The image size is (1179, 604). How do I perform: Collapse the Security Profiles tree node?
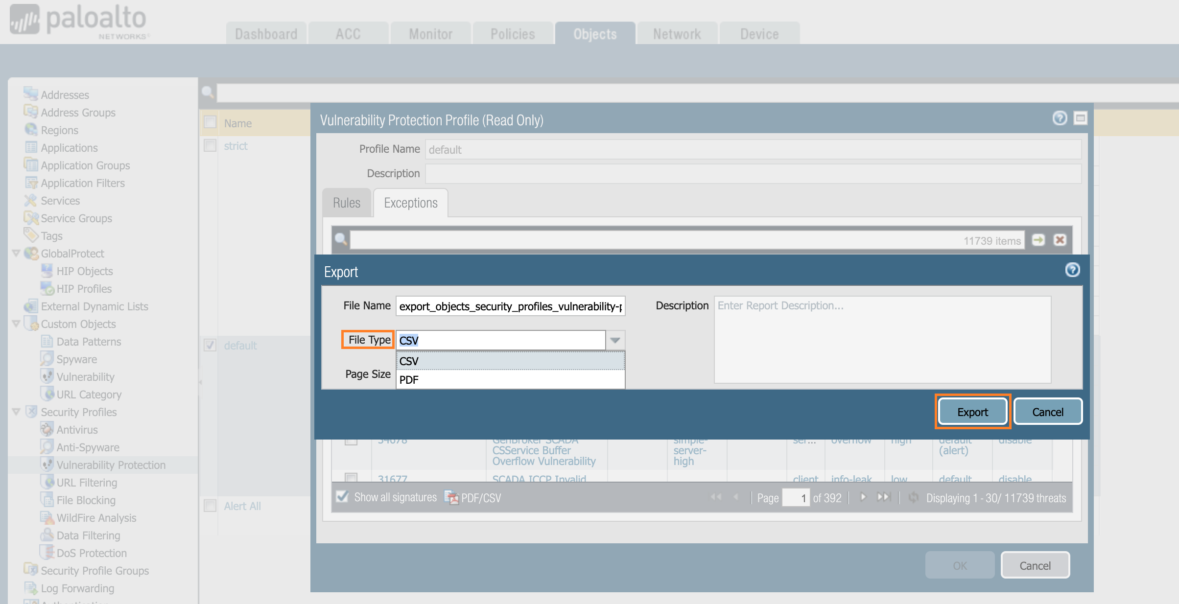coord(16,412)
